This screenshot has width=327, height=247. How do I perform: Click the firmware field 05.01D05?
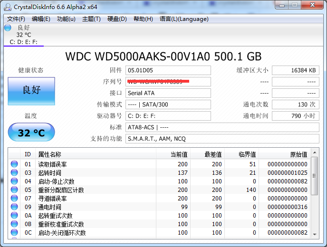coord(168,70)
